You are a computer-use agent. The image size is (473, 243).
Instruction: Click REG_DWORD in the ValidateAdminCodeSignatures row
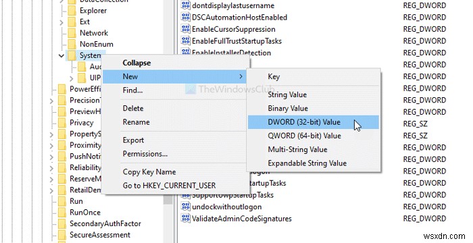tap(424, 218)
